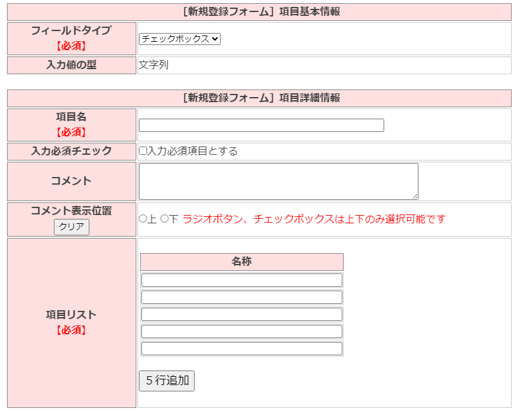Click inside the コメント text area

click(x=278, y=181)
